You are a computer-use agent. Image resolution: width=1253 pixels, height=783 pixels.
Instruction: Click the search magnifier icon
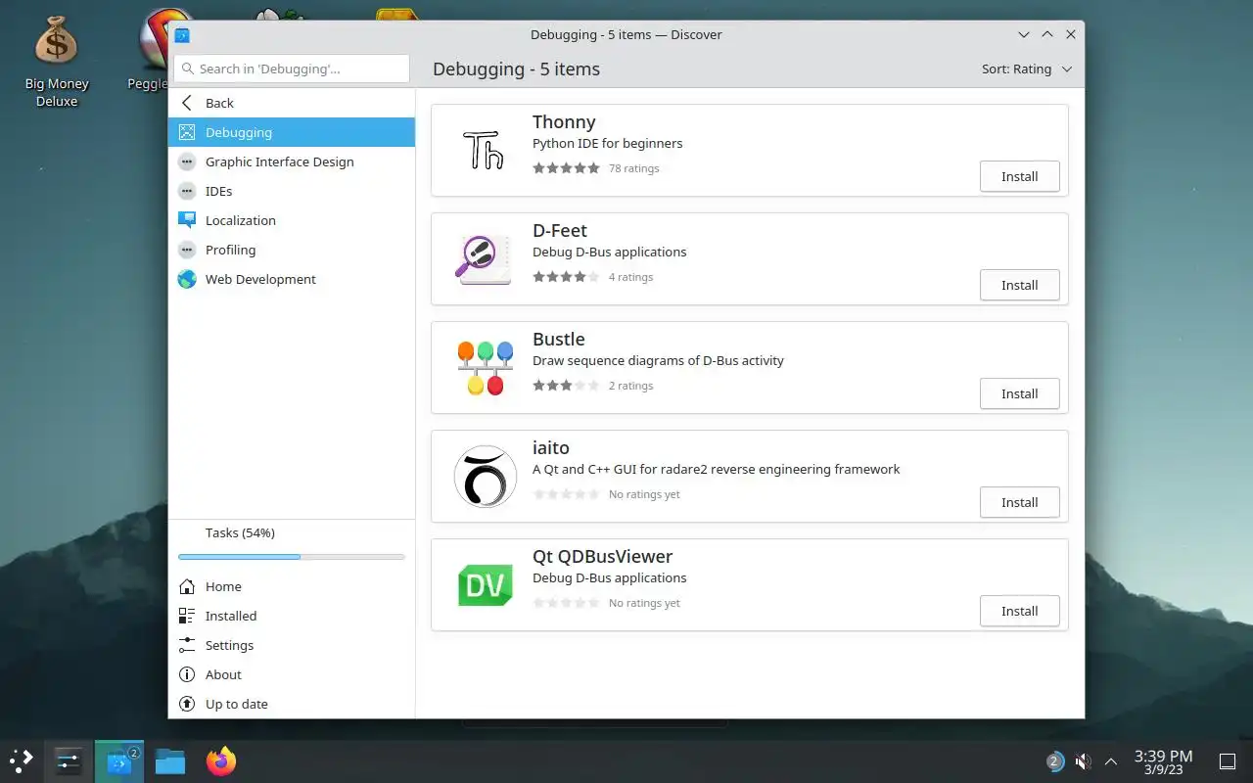[188, 69]
